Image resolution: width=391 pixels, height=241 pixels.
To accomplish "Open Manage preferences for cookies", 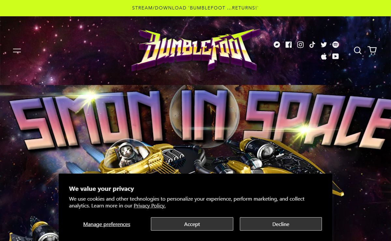I will pyautogui.click(x=107, y=224).
